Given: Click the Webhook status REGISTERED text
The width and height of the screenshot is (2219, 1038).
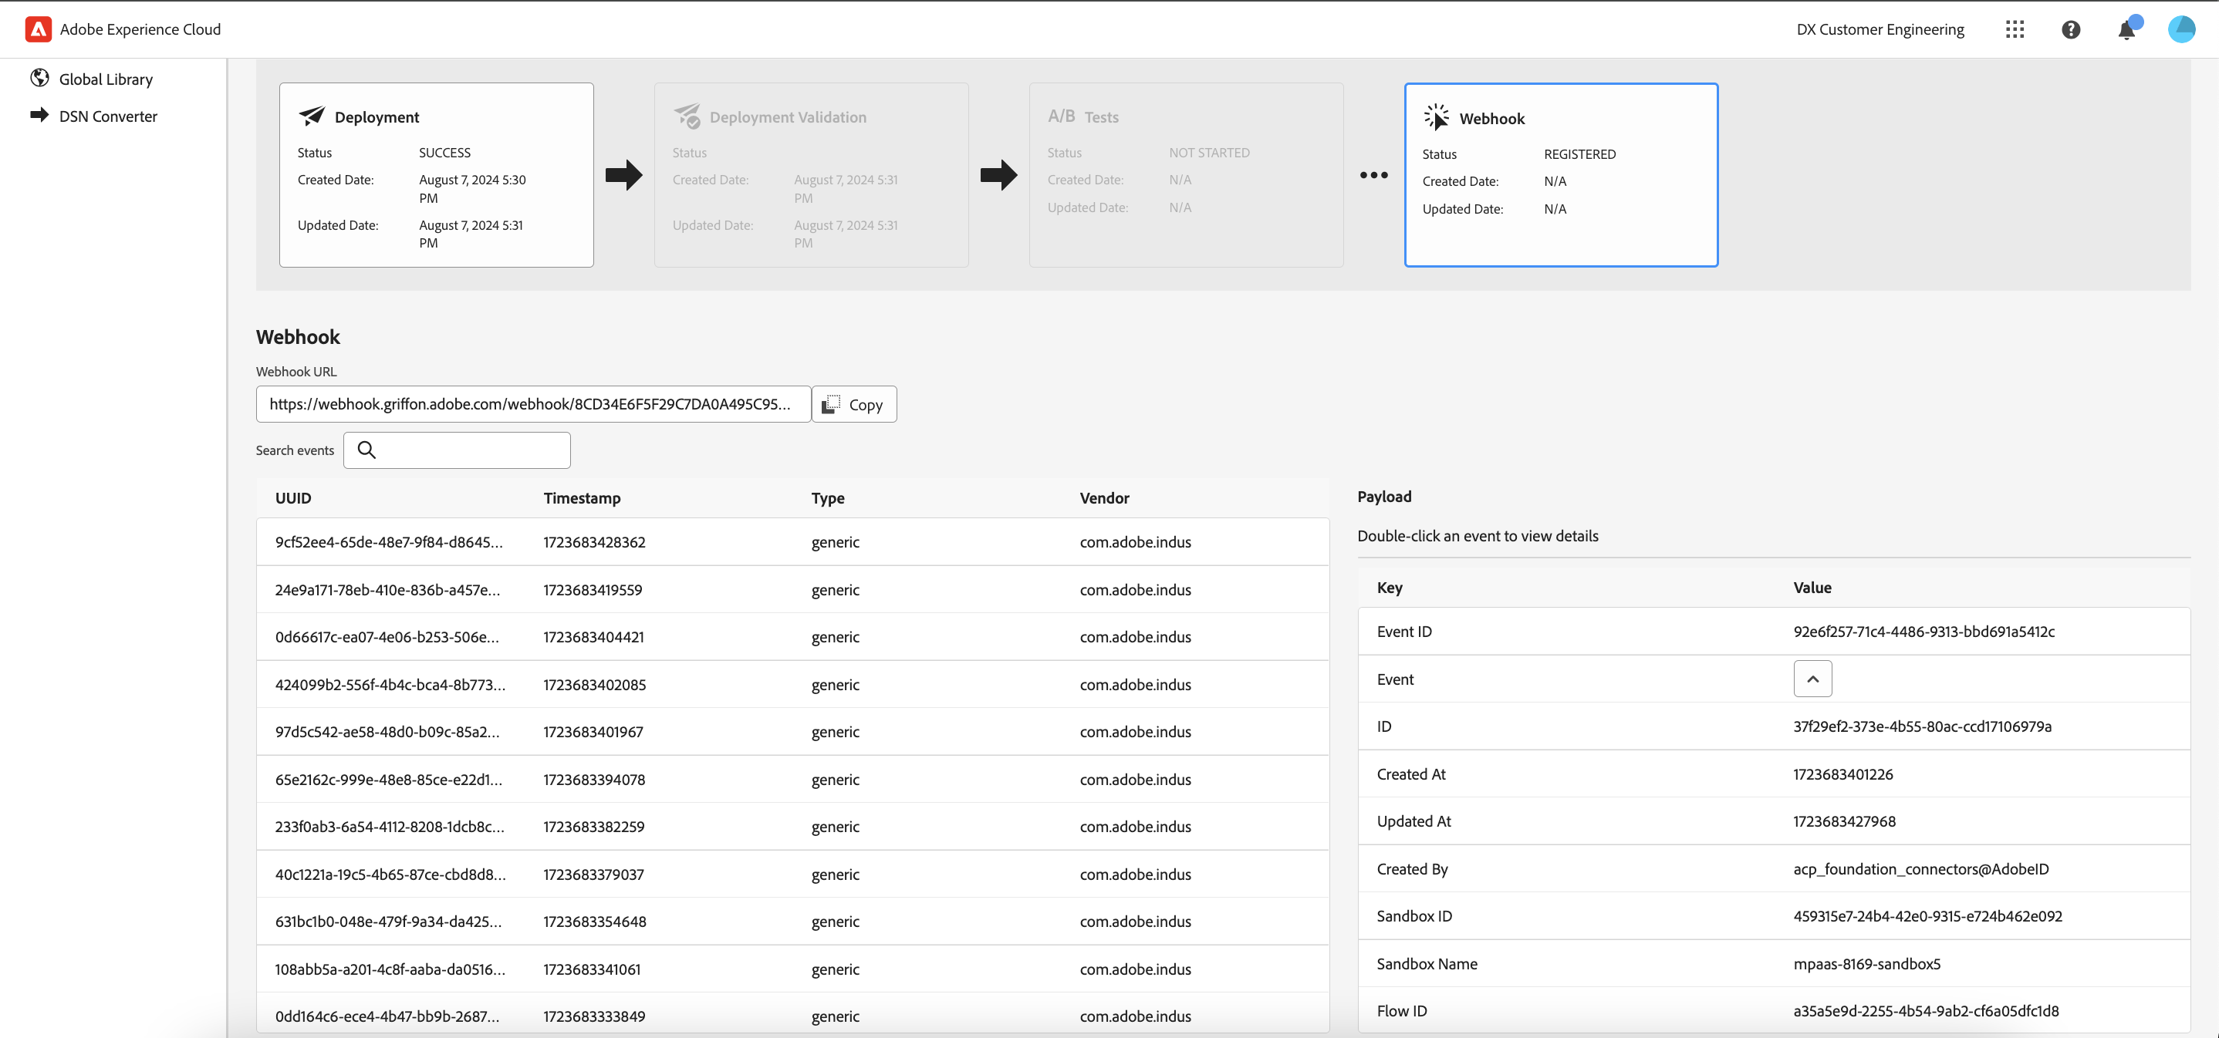Looking at the screenshot, I should click(x=1579, y=154).
